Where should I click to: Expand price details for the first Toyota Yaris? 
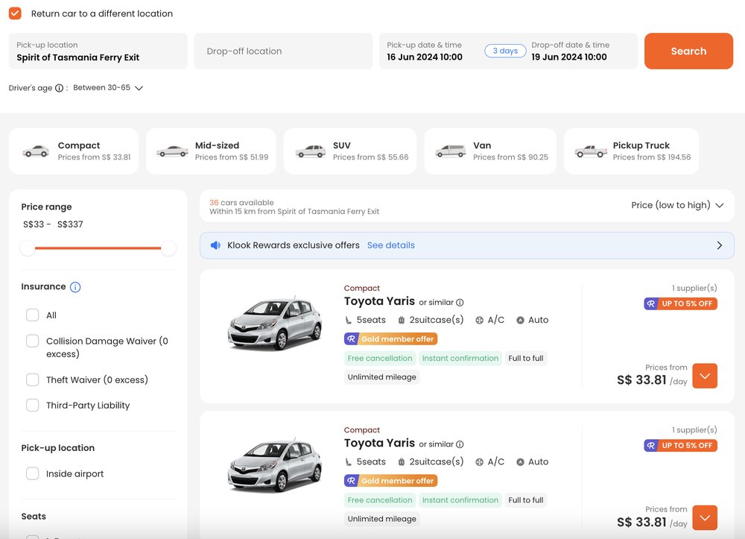tap(705, 376)
